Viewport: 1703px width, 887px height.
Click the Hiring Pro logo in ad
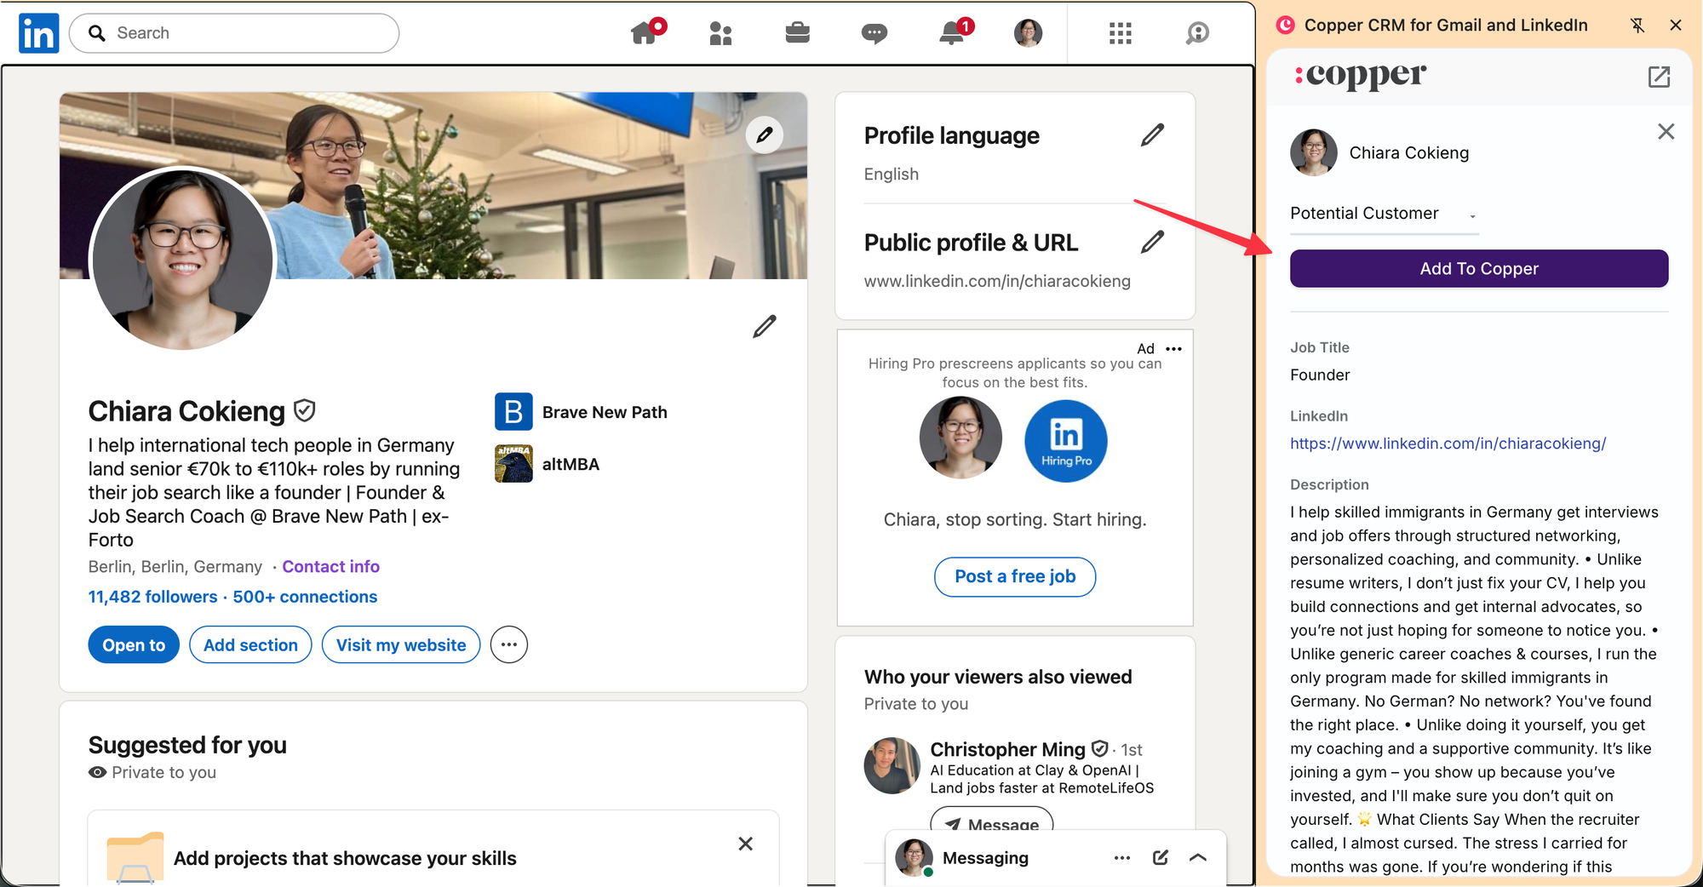pyautogui.click(x=1066, y=441)
